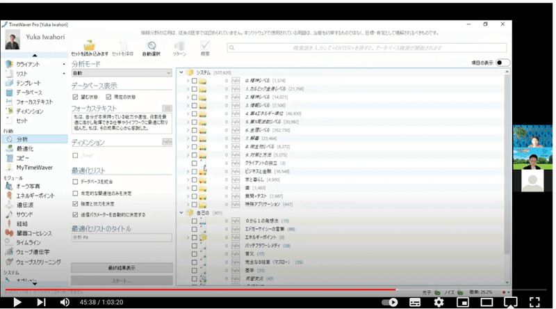Select 分析 in the sidebar

point(35,139)
